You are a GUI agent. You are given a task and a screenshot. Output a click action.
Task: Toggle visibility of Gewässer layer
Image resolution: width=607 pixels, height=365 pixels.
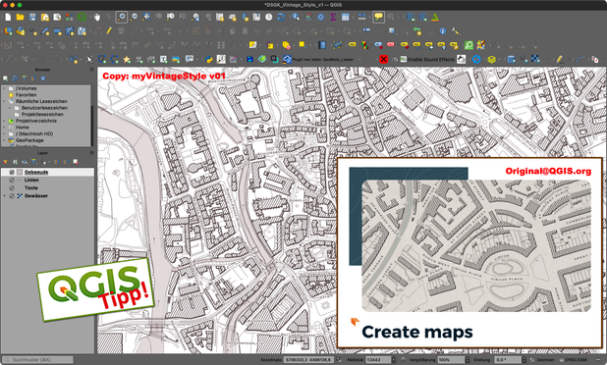(12, 196)
